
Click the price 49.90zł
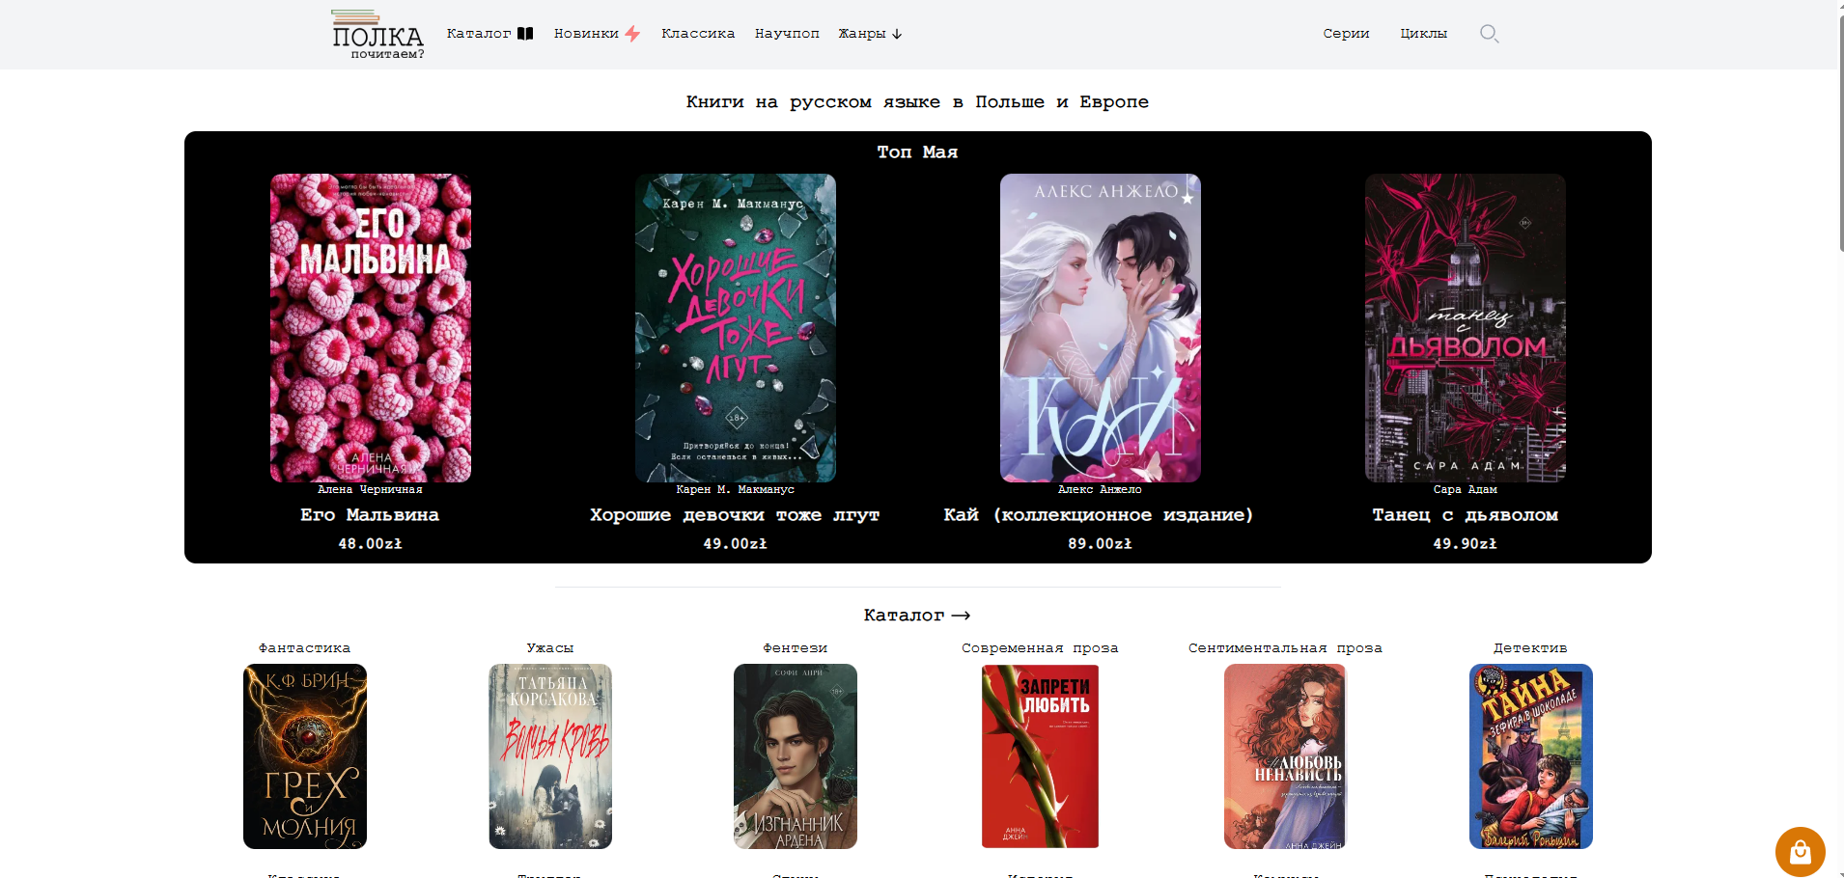(x=1465, y=544)
